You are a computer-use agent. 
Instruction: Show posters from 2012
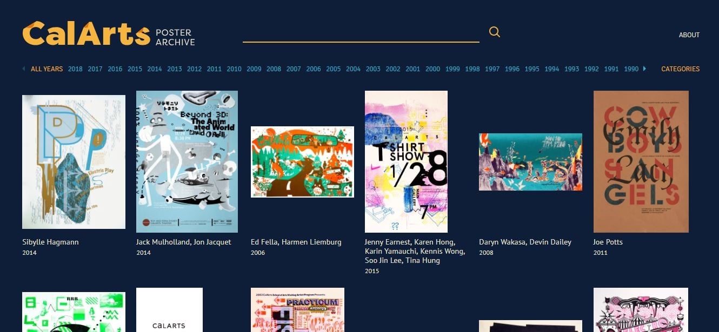[x=195, y=69]
